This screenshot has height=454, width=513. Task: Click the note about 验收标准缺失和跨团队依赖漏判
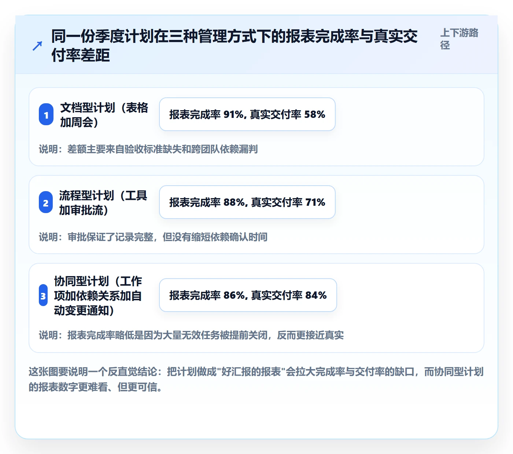(148, 149)
